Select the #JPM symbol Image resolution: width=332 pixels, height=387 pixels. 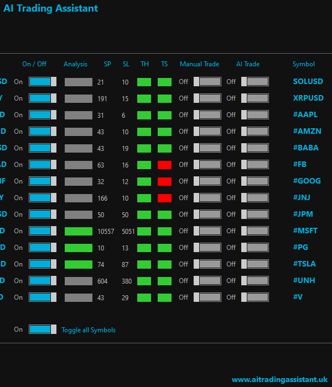pyautogui.click(x=303, y=214)
